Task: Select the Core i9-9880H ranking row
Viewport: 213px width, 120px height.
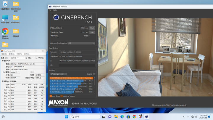Action: point(71,92)
